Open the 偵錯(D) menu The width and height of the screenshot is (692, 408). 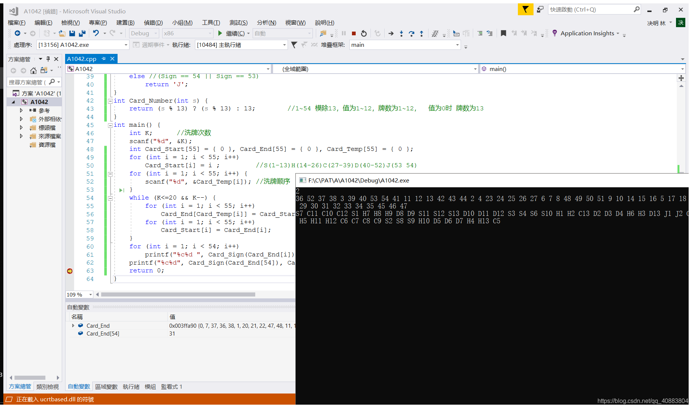(x=153, y=23)
